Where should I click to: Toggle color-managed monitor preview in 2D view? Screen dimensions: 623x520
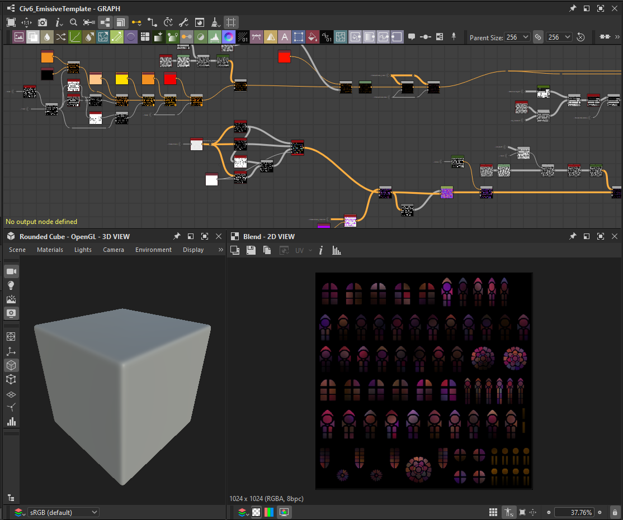pyautogui.click(x=284, y=512)
